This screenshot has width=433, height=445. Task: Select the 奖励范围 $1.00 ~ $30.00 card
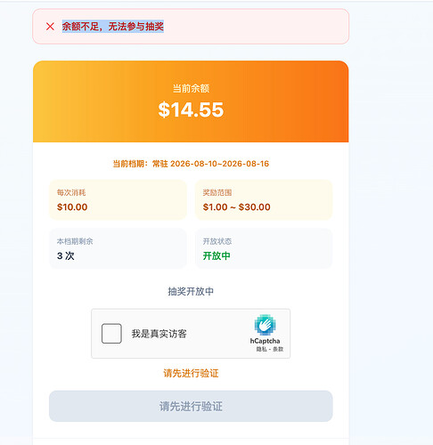[264, 199]
